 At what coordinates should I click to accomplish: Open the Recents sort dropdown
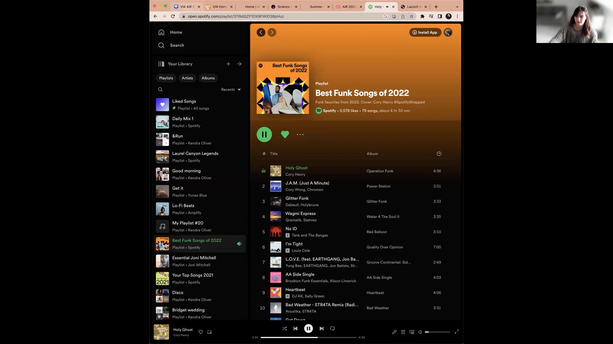tap(231, 90)
